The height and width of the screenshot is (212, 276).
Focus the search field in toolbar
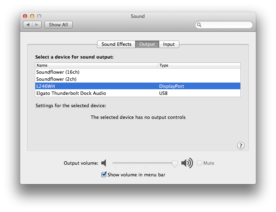[x=224, y=25]
